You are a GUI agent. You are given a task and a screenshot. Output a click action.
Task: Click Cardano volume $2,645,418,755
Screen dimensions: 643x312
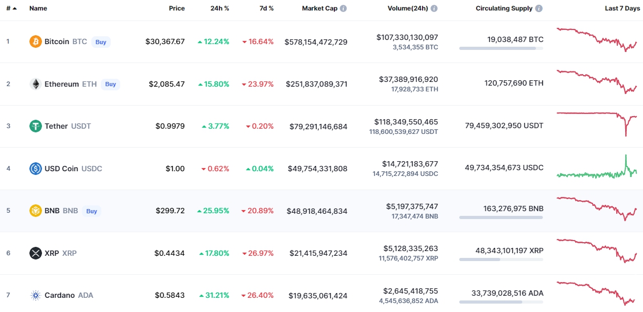point(410,291)
